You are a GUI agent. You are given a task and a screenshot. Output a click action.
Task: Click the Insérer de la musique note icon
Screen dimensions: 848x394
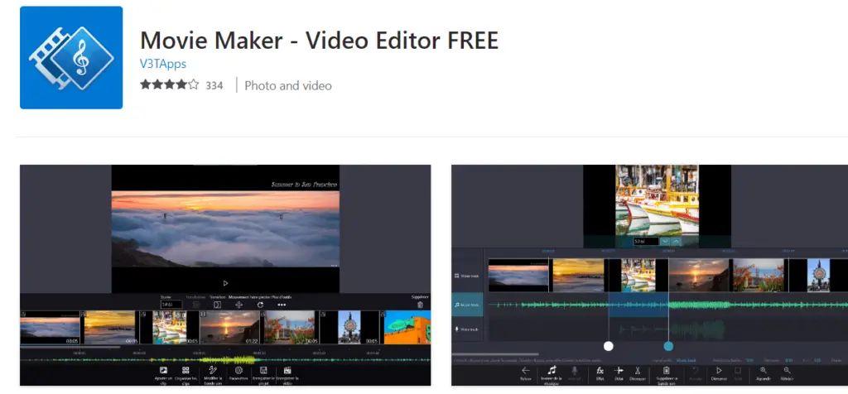coord(552,370)
